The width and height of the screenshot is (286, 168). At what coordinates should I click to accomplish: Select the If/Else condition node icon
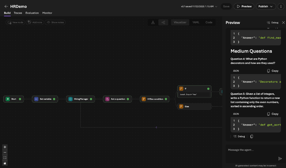[x=144, y=99]
